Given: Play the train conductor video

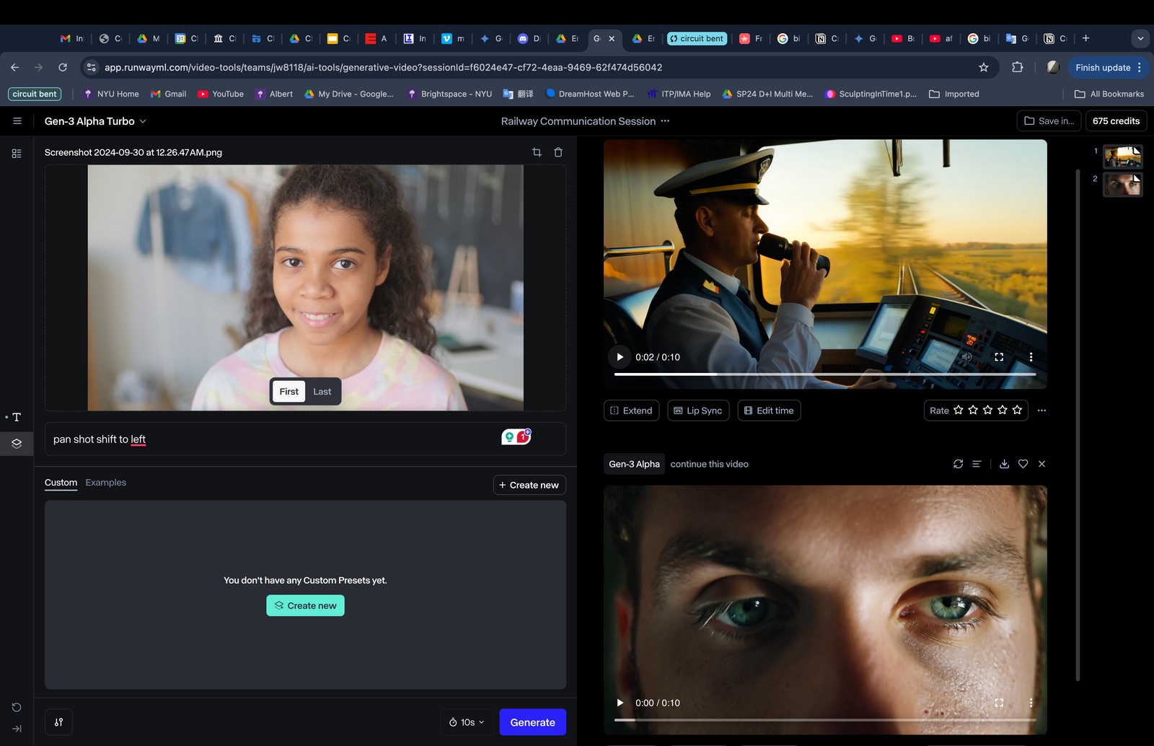Looking at the screenshot, I should [620, 357].
